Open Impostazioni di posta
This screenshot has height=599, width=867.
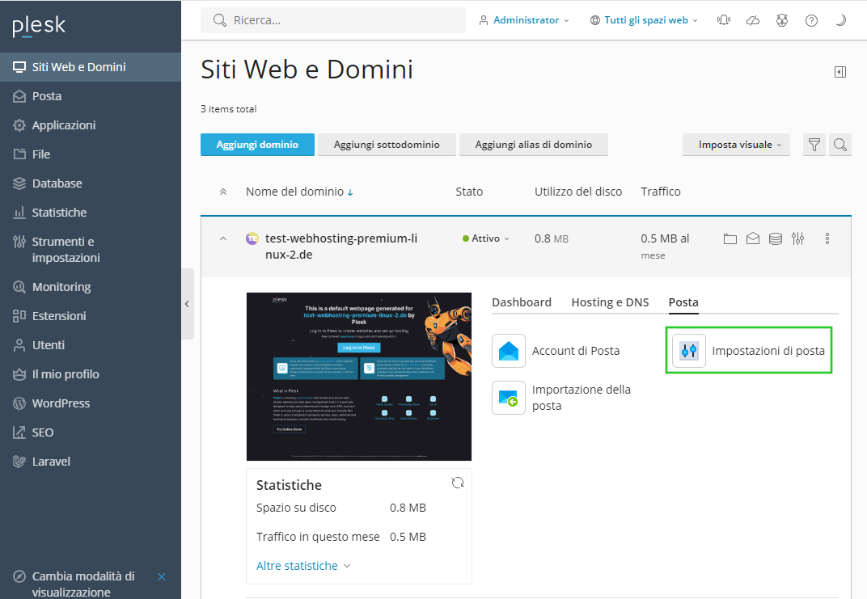pos(749,351)
